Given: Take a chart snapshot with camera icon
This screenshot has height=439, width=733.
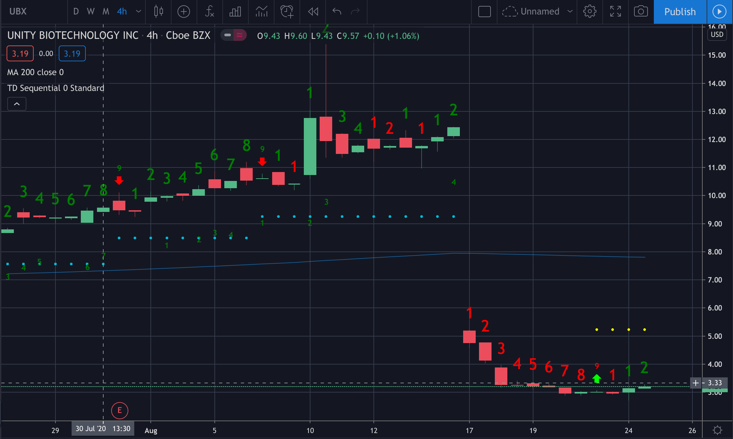Looking at the screenshot, I should coord(641,12).
